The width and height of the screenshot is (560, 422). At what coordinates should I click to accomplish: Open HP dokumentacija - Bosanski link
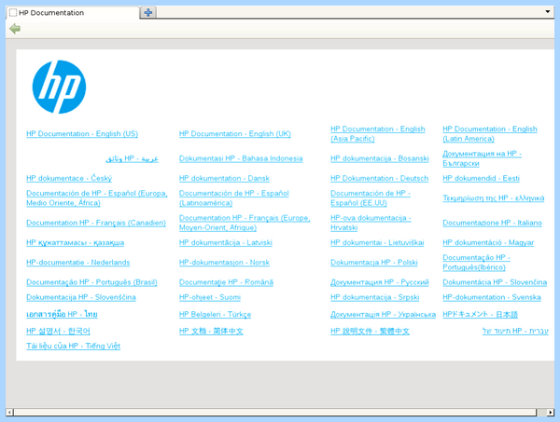[380, 158]
